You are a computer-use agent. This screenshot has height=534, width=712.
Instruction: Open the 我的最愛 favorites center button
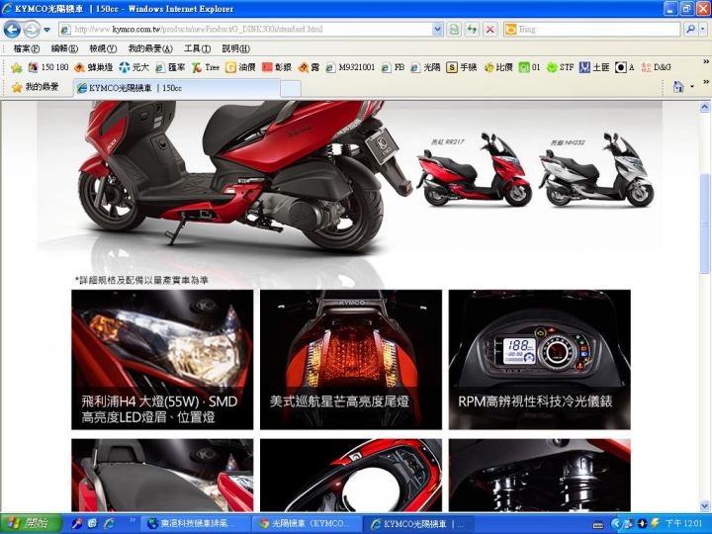(36, 87)
